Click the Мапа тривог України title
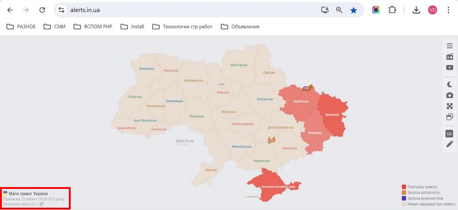The height and width of the screenshot is (210, 458). pyautogui.click(x=28, y=193)
